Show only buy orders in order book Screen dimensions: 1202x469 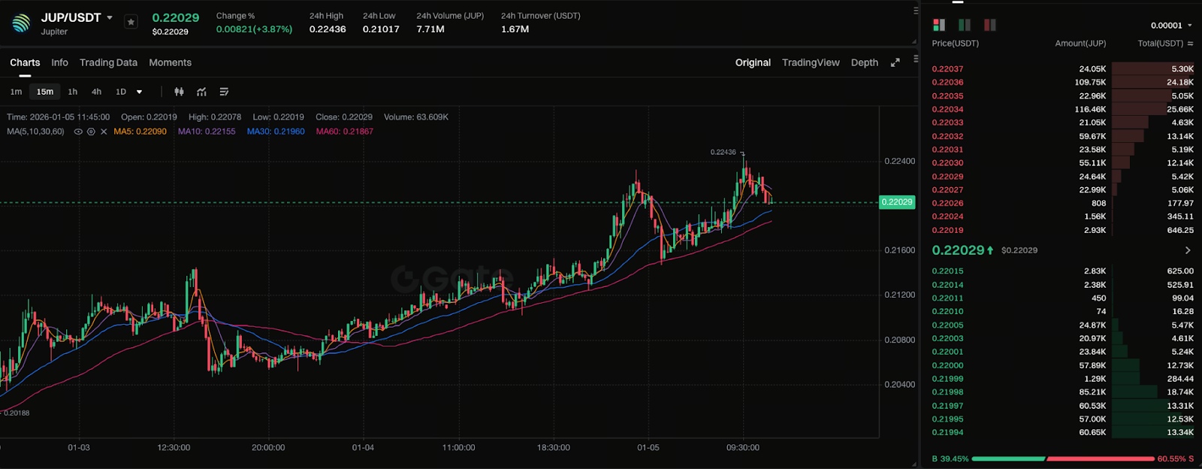[x=965, y=25]
